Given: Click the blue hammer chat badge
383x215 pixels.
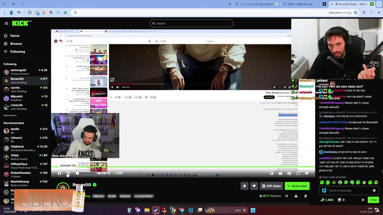Looking at the screenshot, I should (324, 191).
